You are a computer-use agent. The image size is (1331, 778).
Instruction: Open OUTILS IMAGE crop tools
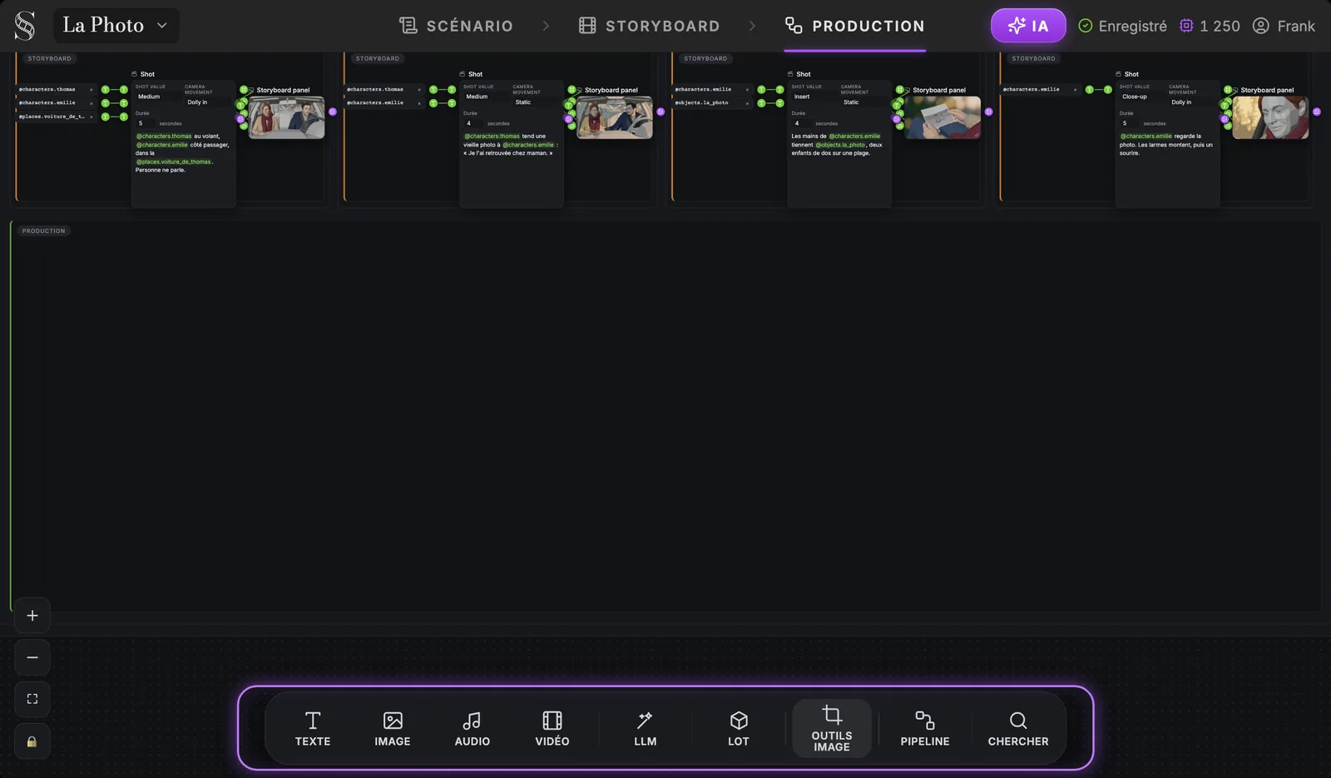(832, 729)
